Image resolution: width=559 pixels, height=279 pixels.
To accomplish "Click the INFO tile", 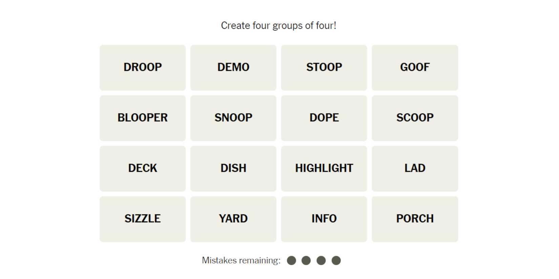I will (x=324, y=219).
